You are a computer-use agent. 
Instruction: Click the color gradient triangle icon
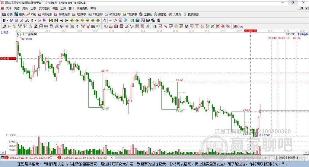point(45,20)
